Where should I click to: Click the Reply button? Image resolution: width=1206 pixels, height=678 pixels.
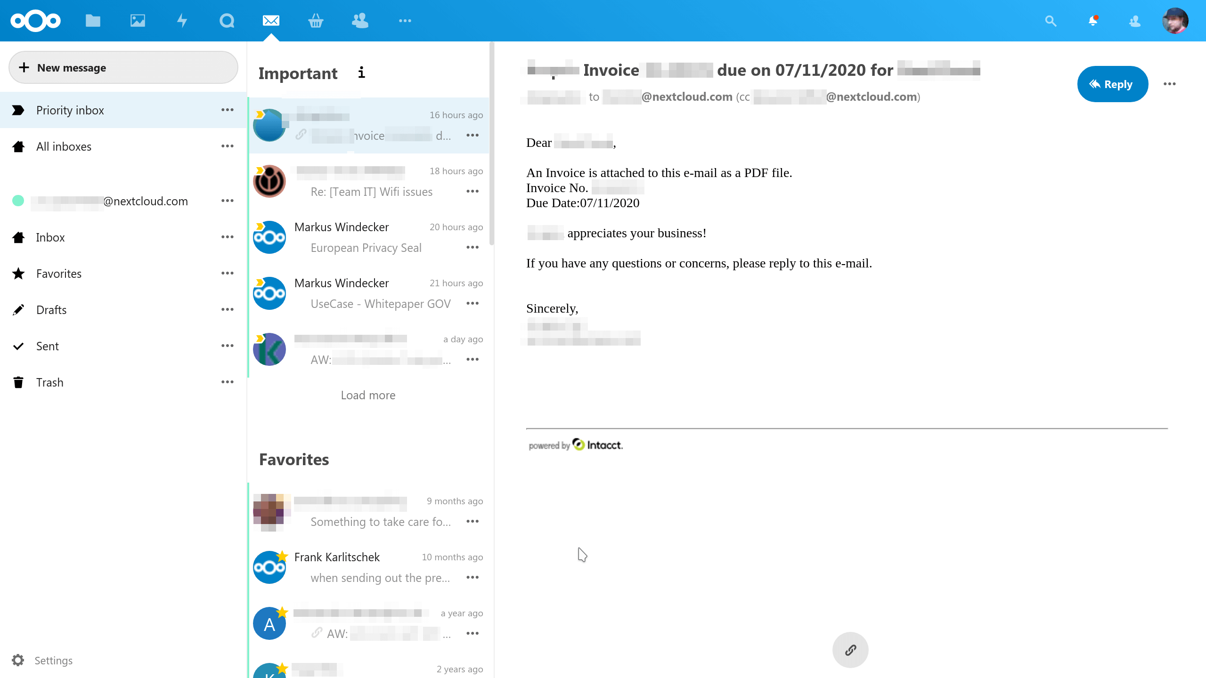point(1112,84)
